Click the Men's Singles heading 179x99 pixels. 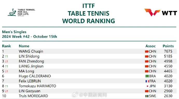[14, 32]
